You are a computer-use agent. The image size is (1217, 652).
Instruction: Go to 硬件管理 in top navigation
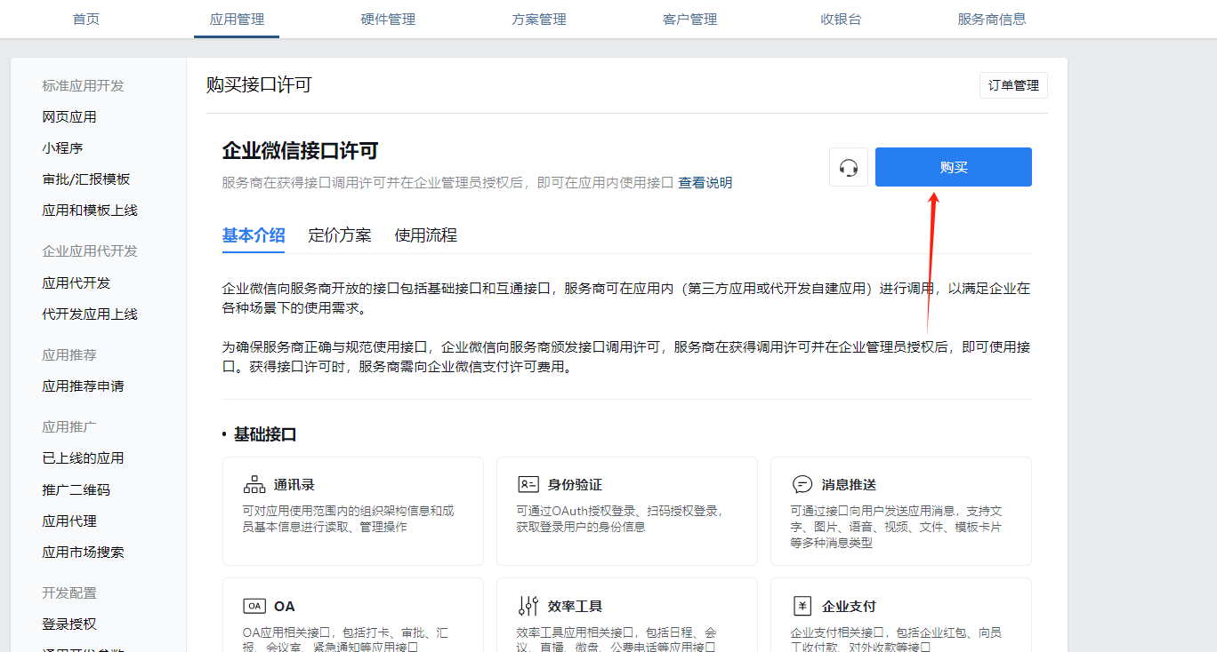point(388,19)
